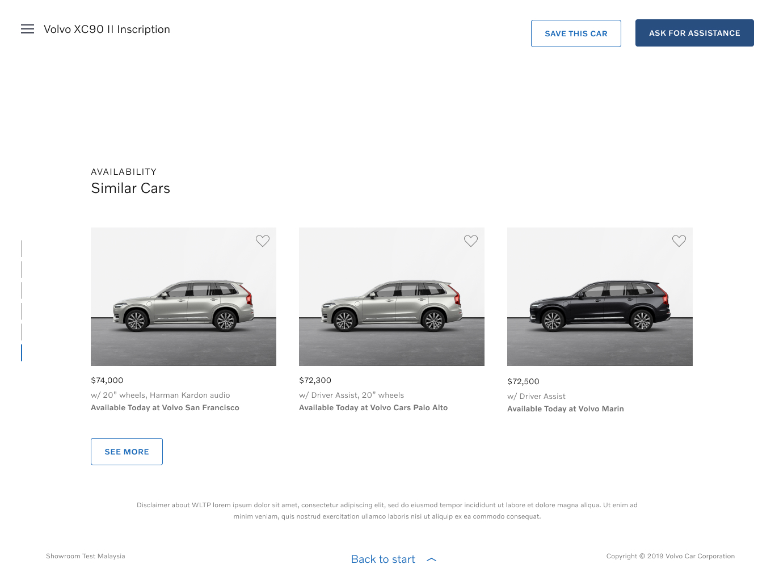Jump to fifth section marker in side navigation
The image size is (775, 581).
pyautogui.click(x=22, y=332)
